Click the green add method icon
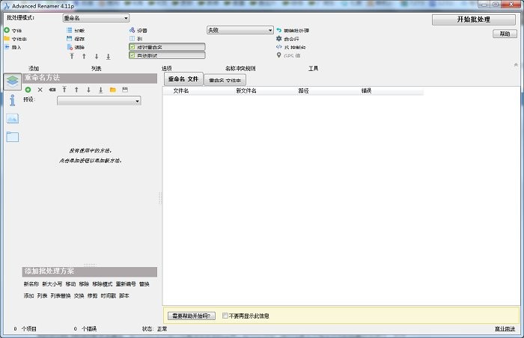 coord(28,90)
